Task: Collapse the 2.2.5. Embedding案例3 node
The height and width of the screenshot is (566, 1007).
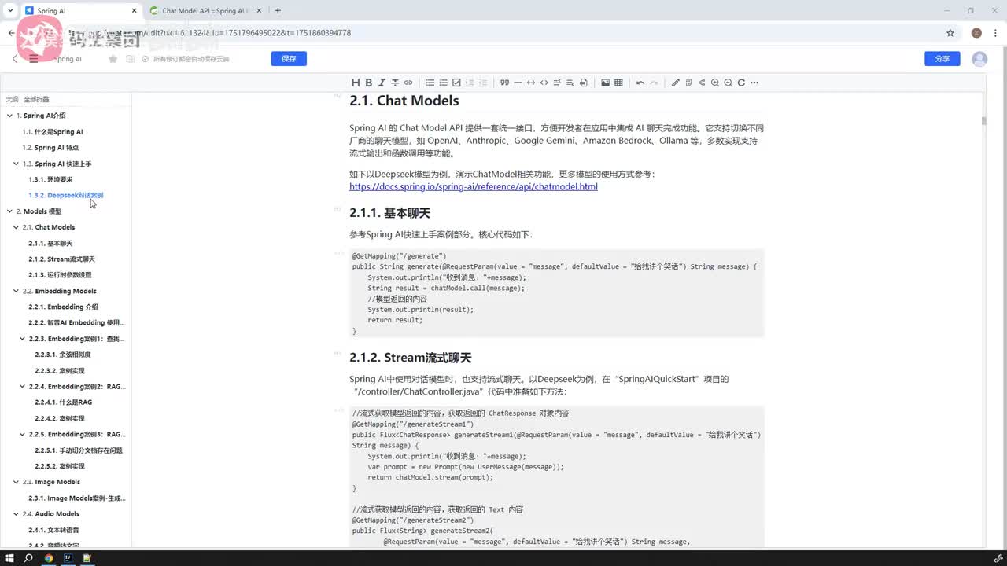Action: coord(22,434)
